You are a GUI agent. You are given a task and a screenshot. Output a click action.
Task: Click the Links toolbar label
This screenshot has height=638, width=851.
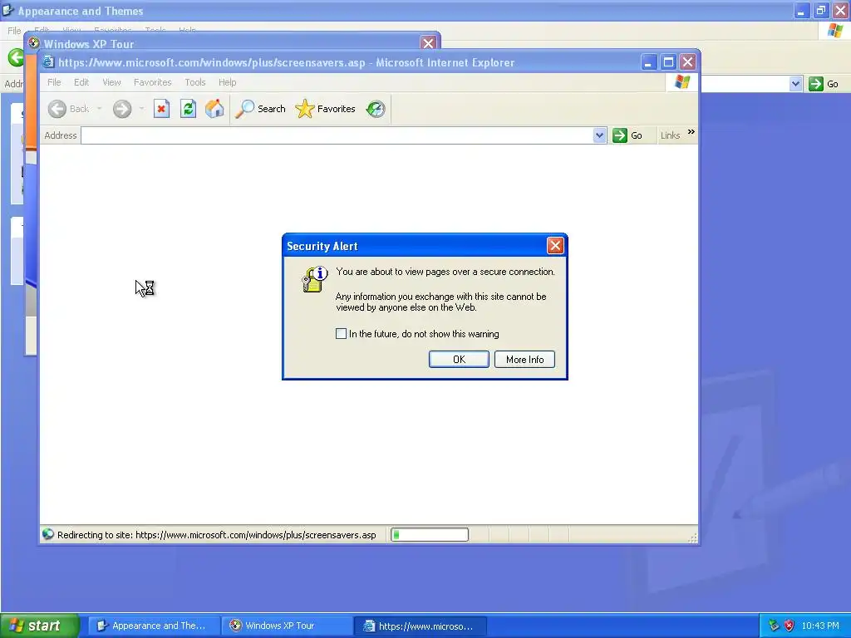[x=671, y=135]
